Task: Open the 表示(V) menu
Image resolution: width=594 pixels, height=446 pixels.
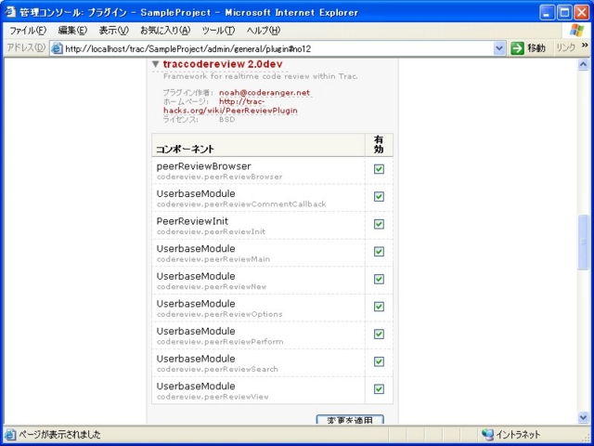Action: point(113,31)
